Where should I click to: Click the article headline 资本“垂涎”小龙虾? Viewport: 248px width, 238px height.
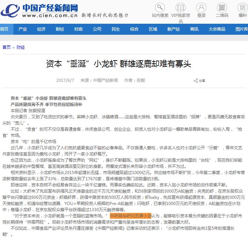(118, 64)
